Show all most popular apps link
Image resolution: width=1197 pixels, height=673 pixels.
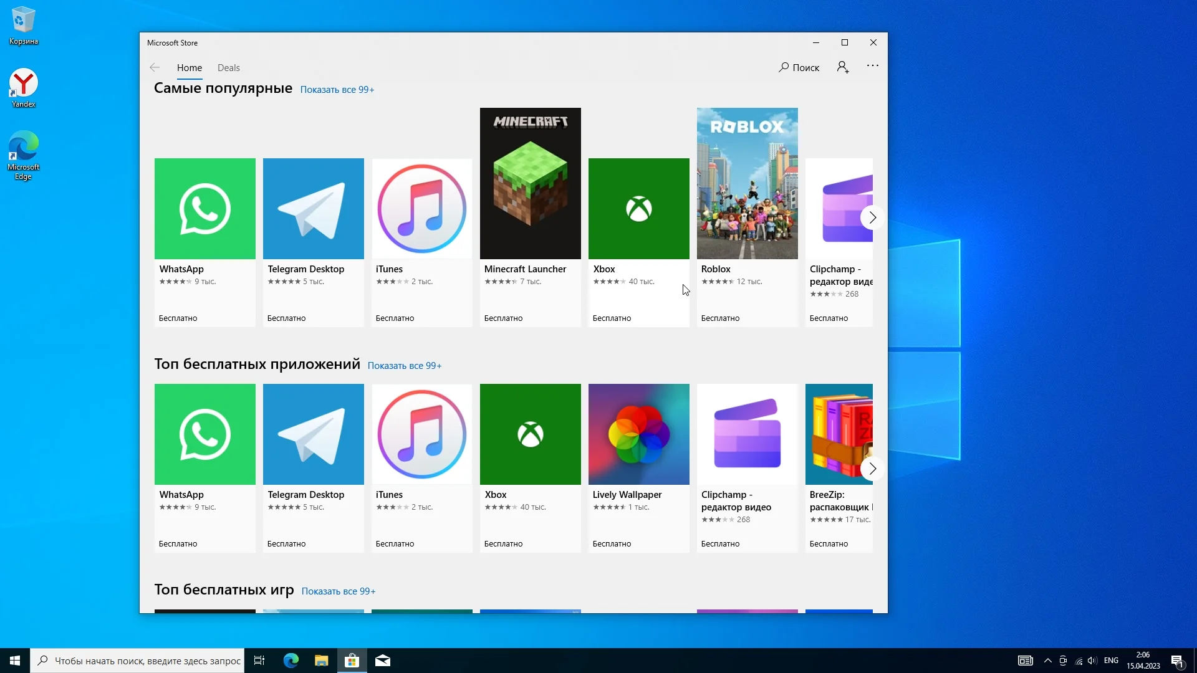point(337,90)
